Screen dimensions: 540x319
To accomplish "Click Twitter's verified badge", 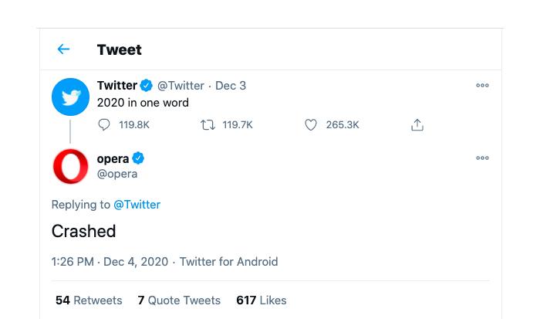I will [x=147, y=85].
